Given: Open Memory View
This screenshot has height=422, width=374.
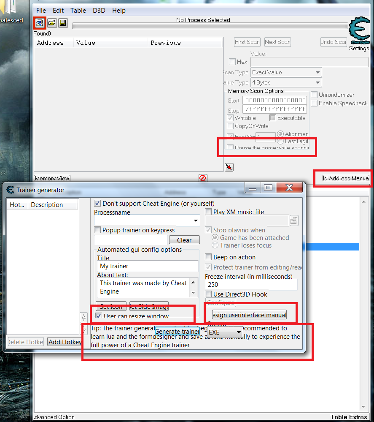Looking at the screenshot, I should click(52, 178).
